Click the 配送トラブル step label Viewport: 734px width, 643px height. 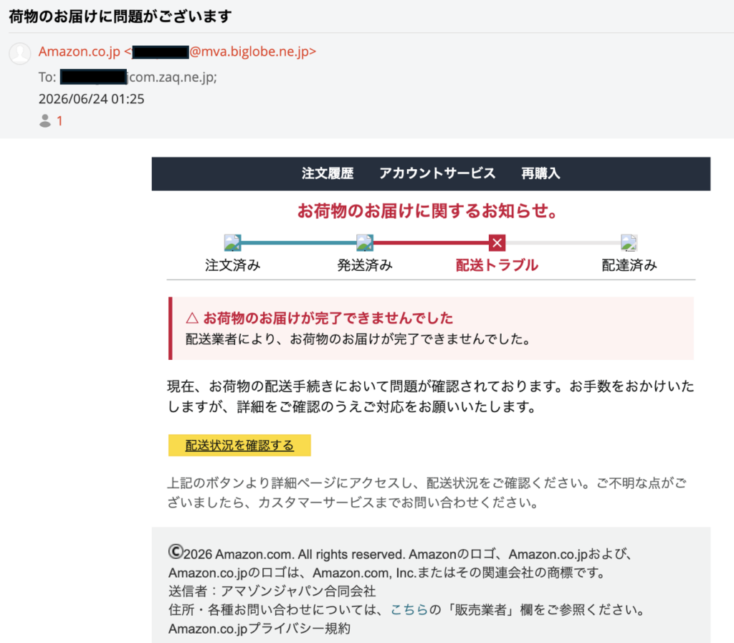click(x=497, y=265)
